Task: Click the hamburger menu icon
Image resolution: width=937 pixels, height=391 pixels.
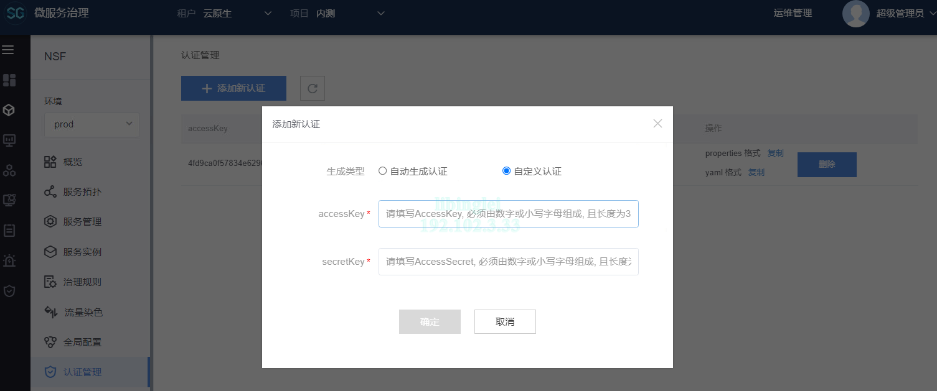Action: point(8,50)
